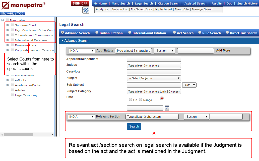
Task: Click the refresh sync icon below Sign Off
Action: pyautogui.click(x=86, y=10)
